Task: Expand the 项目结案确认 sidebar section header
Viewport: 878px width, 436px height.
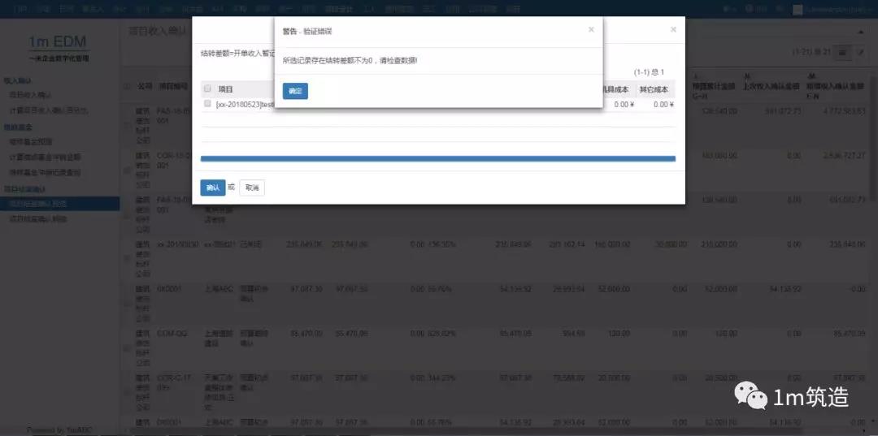Action: click(x=26, y=189)
